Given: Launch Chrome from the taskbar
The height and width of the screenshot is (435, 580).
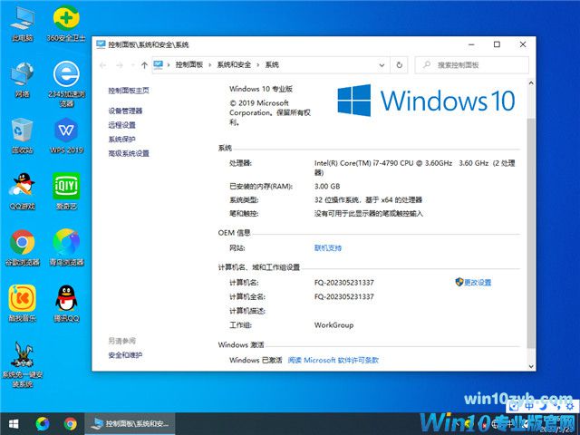Looking at the screenshot, I should [71, 423].
